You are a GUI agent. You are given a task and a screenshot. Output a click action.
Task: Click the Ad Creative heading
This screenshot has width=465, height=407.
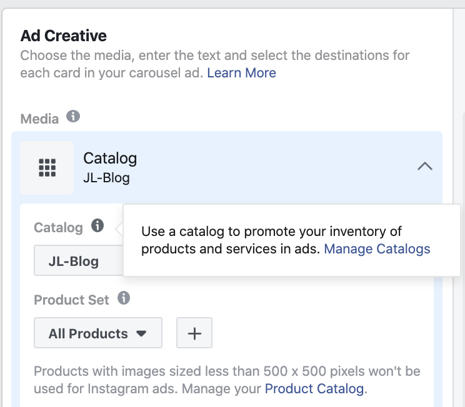point(64,36)
